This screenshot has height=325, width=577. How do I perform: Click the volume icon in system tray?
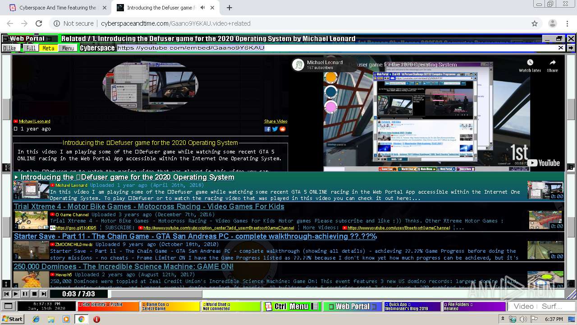pos(523,319)
